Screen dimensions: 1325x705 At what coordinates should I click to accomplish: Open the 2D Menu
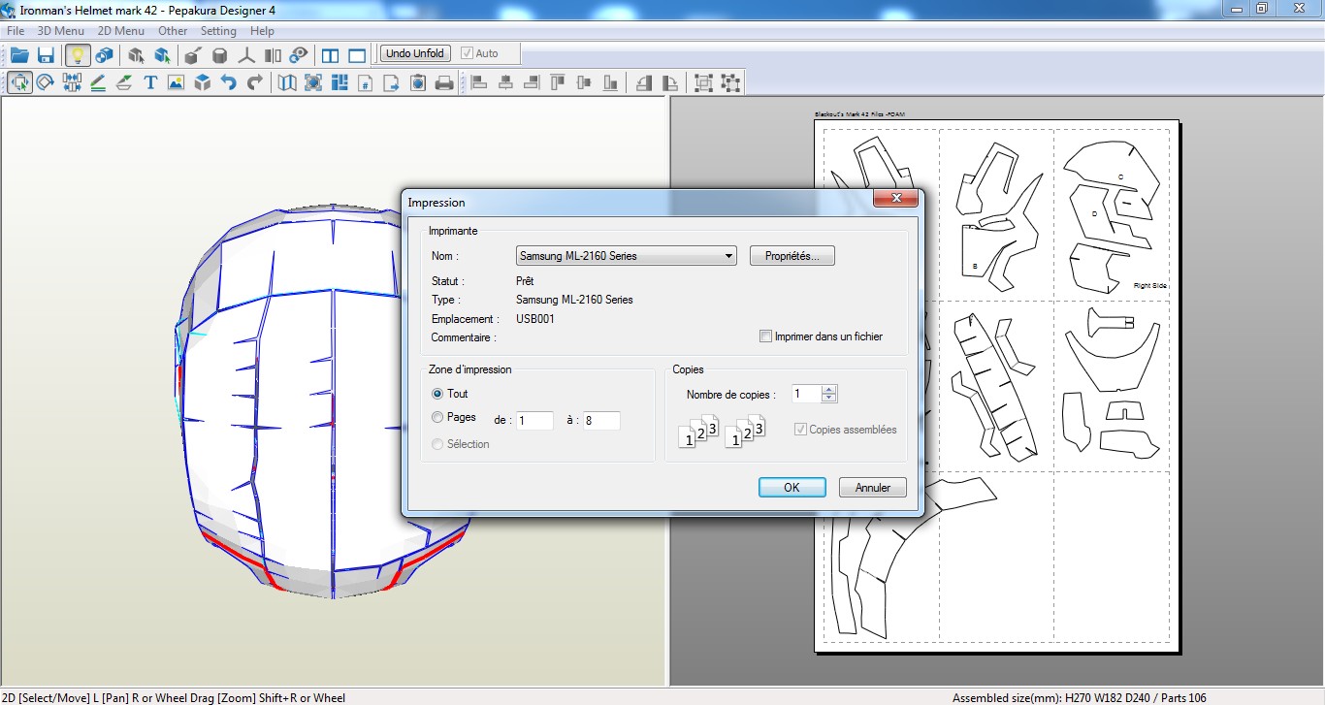coord(121,31)
